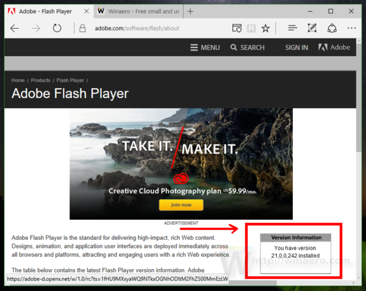Screen dimensions: 366x291
Task: Open the More actions ellipsis menu
Action: 351,28
